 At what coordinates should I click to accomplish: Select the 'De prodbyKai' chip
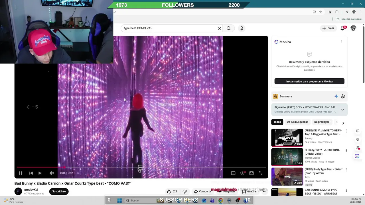(322, 122)
